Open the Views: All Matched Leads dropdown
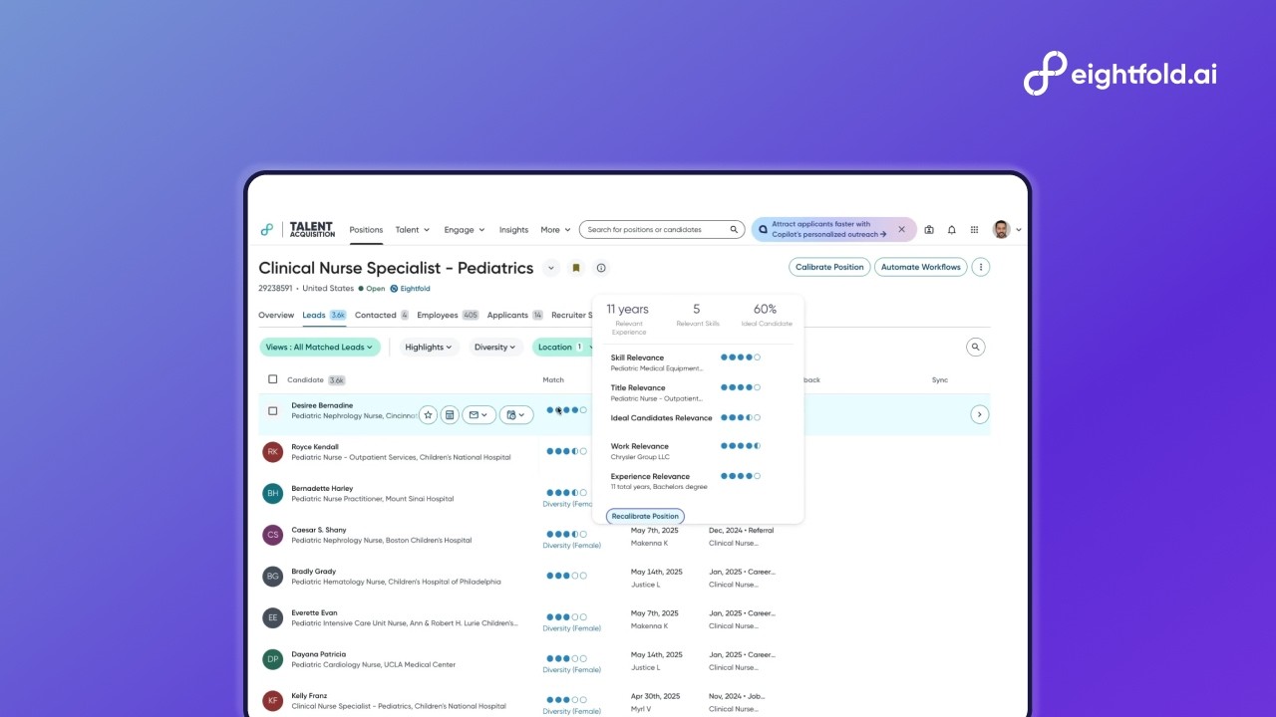The image size is (1276, 717). click(x=320, y=348)
